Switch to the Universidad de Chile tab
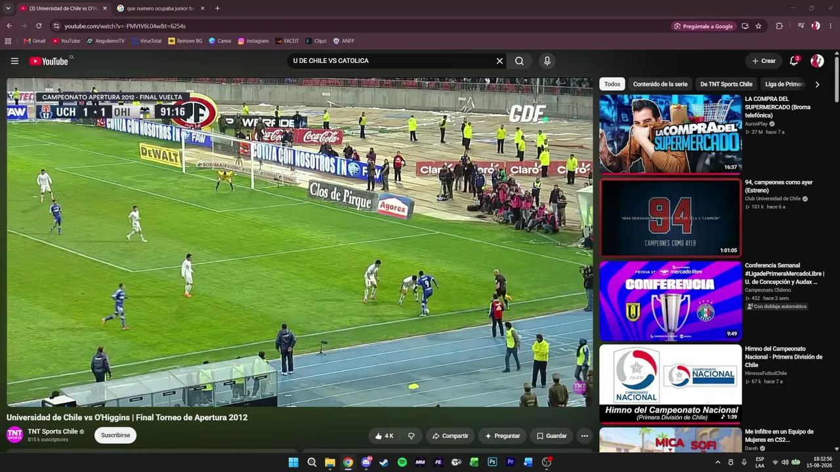840x472 pixels. click(x=62, y=9)
